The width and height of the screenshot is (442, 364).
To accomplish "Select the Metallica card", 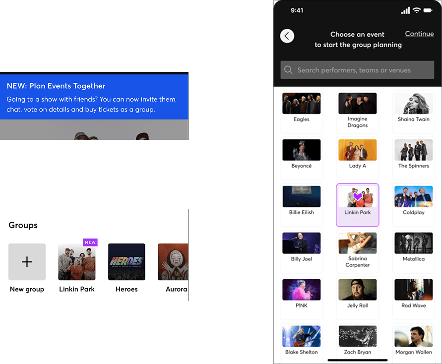I will click(x=414, y=251).
